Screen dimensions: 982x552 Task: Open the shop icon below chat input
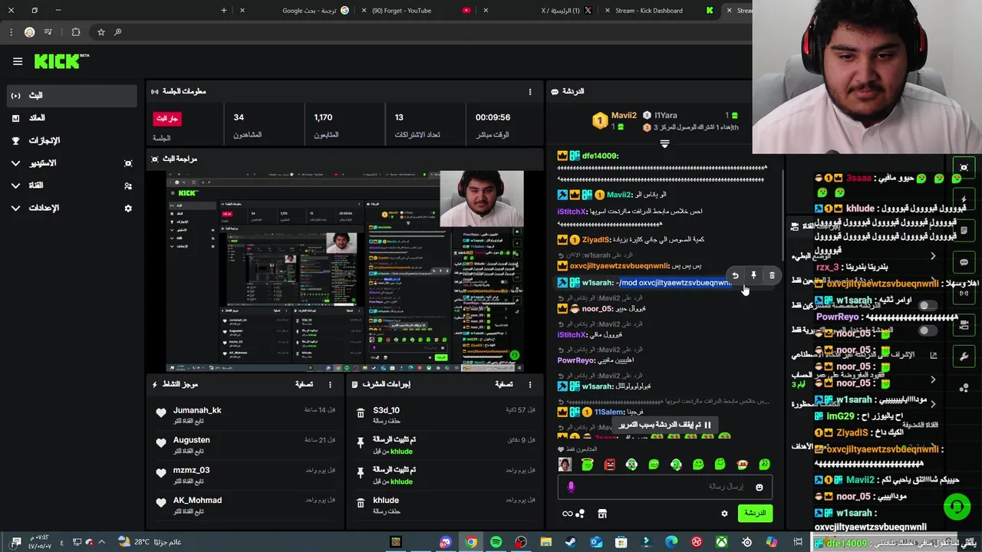(x=602, y=514)
